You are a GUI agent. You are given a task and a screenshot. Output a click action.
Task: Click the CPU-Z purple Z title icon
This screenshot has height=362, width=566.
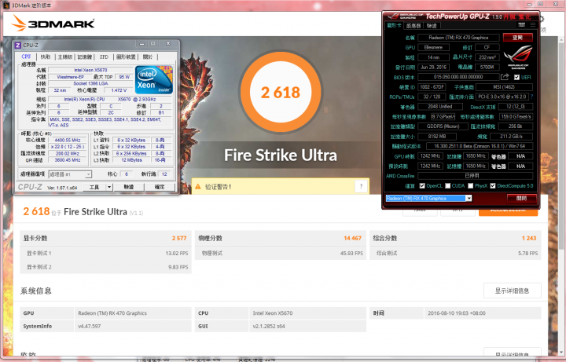point(18,45)
